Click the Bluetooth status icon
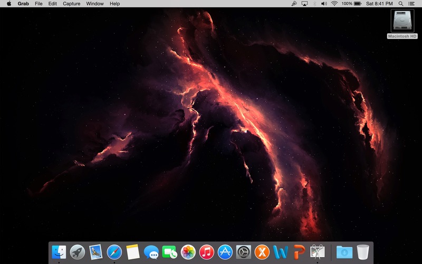The height and width of the screenshot is (264, 422). [x=314, y=4]
